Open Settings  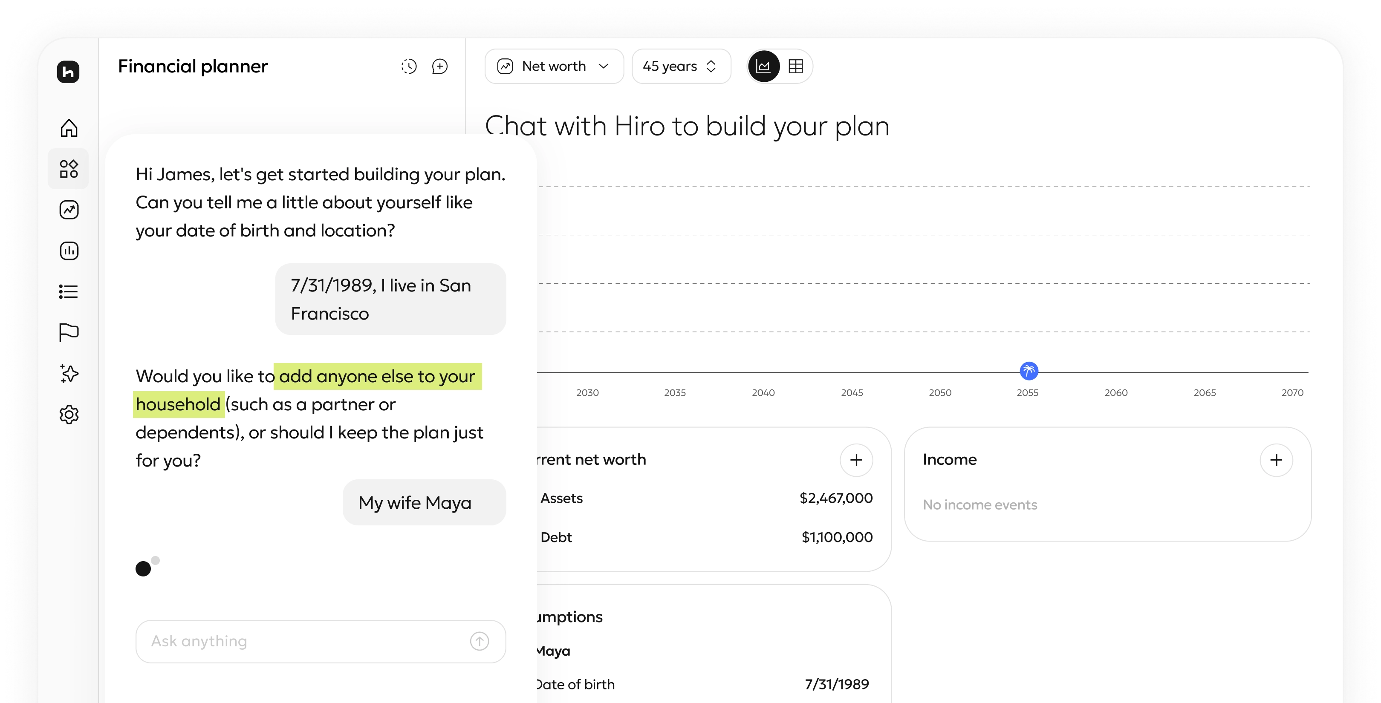[68, 415]
